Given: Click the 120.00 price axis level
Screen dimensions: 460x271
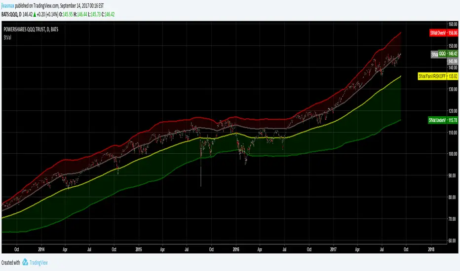Looking at the screenshot, I should [x=453, y=111].
